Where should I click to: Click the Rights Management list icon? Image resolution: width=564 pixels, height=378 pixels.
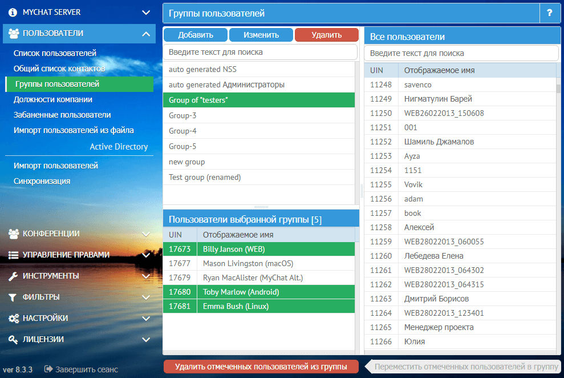click(14, 255)
